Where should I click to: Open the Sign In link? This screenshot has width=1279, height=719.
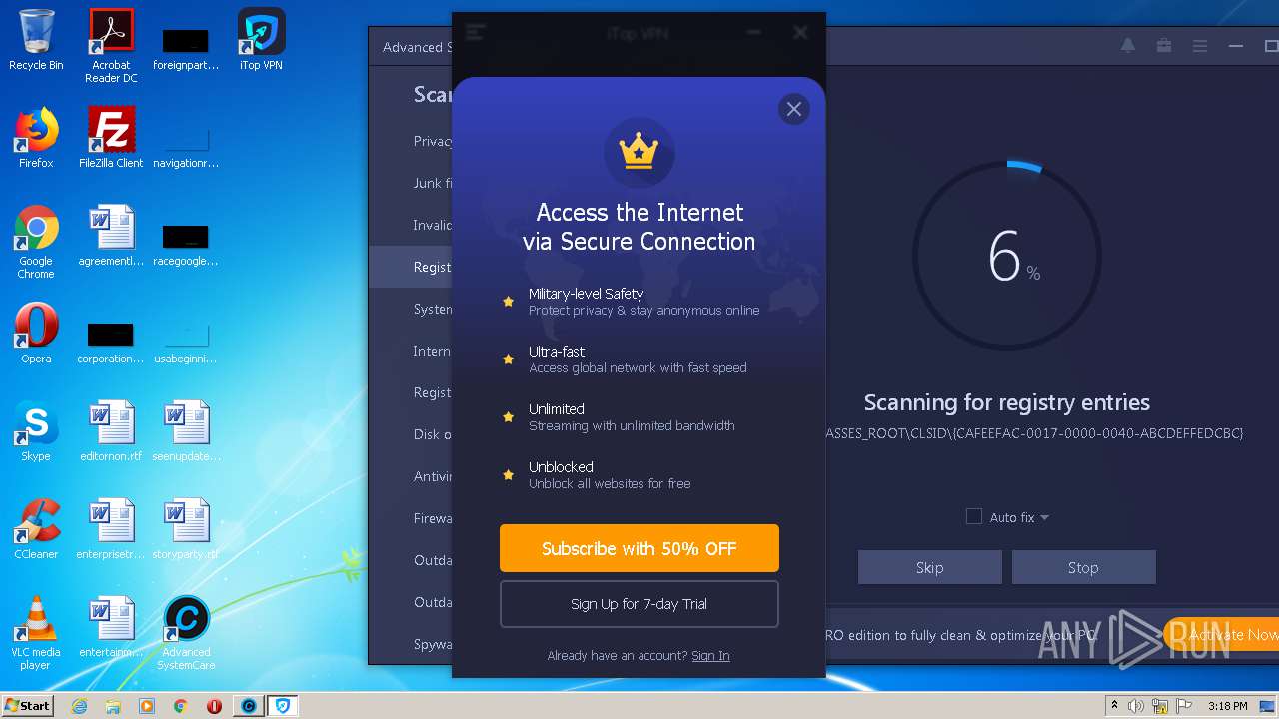pyautogui.click(x=710, y=656)
